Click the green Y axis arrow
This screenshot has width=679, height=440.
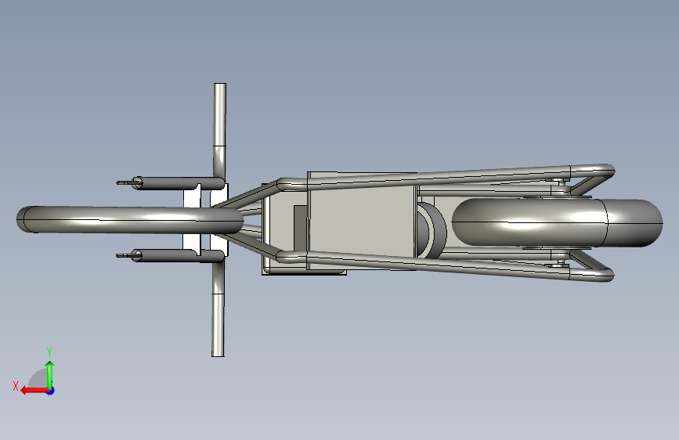[50, 375]
